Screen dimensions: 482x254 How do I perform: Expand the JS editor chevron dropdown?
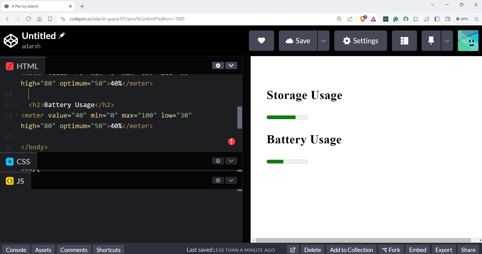coord(231,180)
